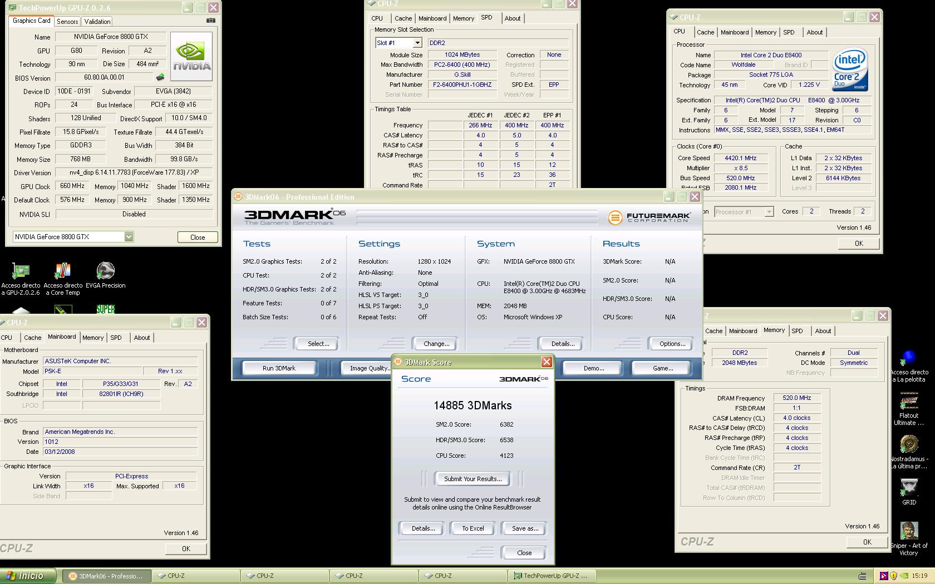The height and width of the screenshot is (584, 935).
Task: Click Close button in GPU-Z
Action: click(198, 237)
